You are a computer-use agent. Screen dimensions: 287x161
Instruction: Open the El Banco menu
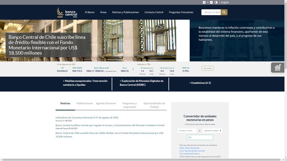pos(90,12)
